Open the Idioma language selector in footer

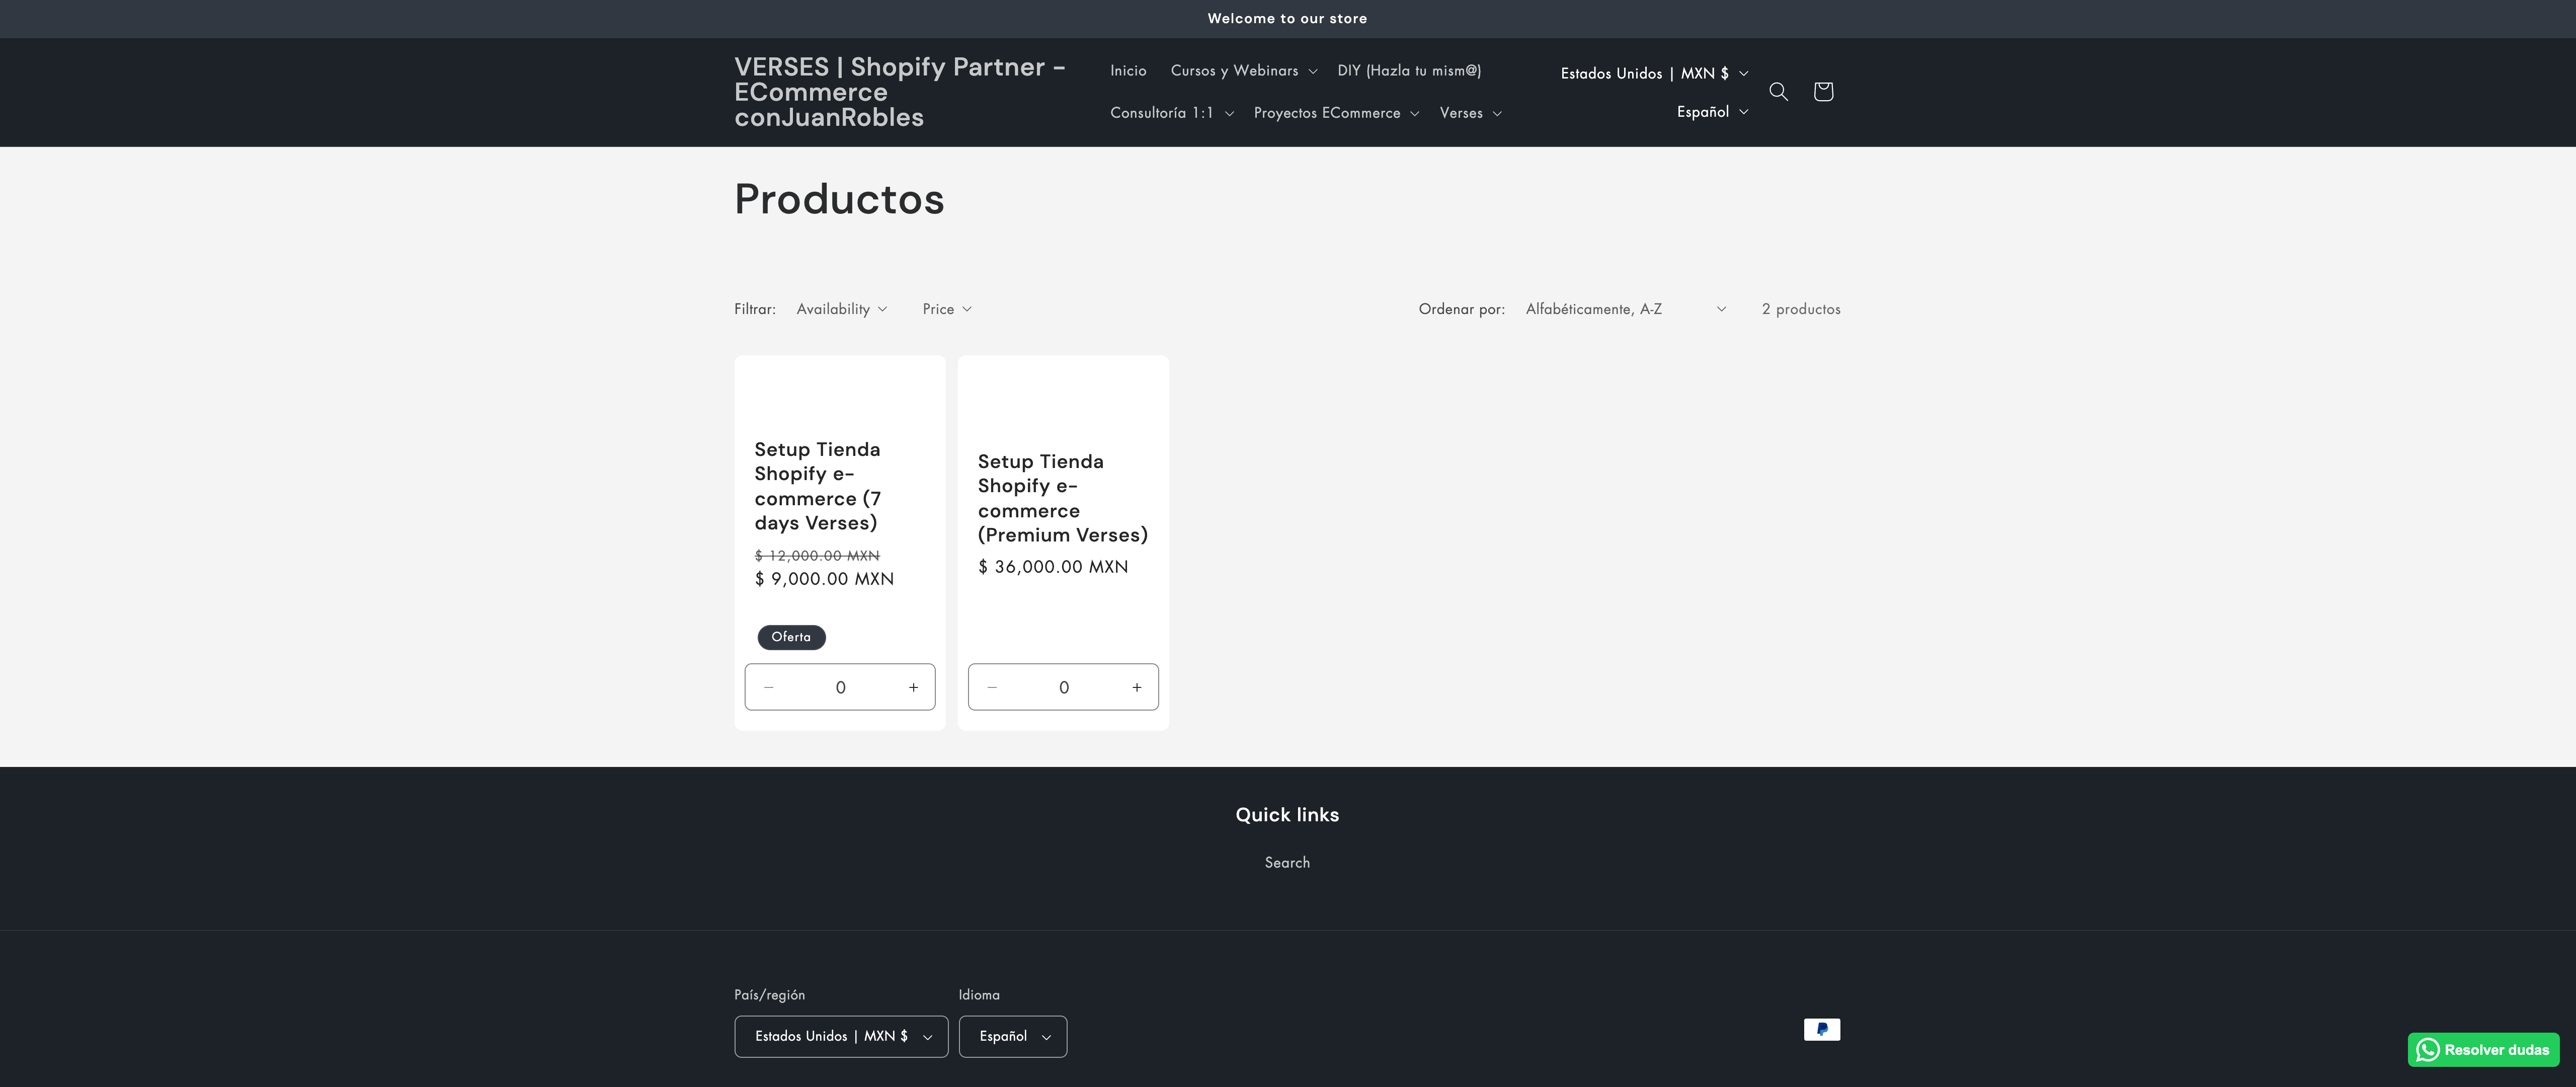click(x=1012, y=1036)
